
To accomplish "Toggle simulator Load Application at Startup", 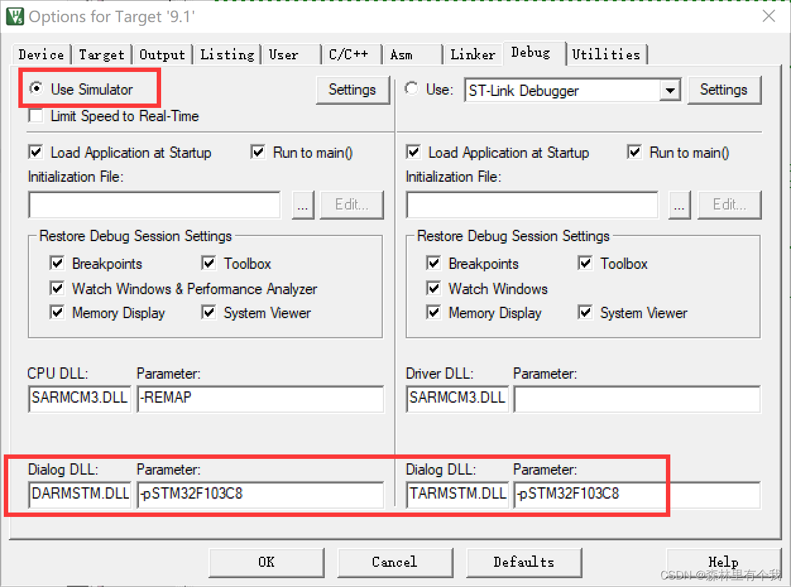I will click(x=37, y=152).
